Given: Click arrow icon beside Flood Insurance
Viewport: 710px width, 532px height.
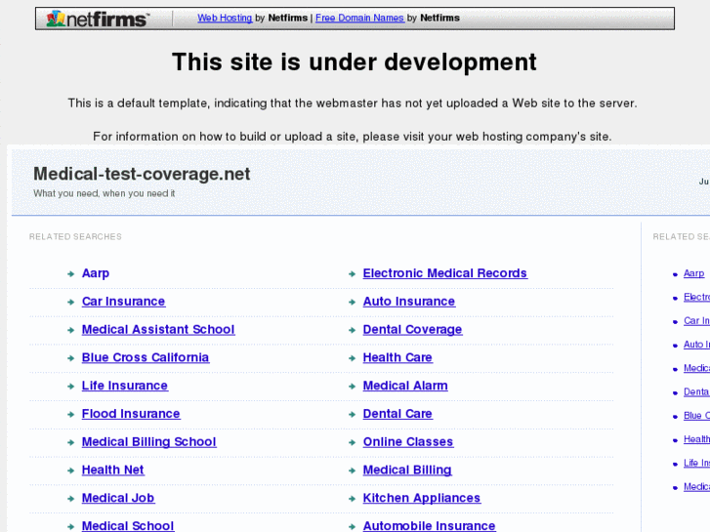Looking at the screenshot, I should coord(70,414).
